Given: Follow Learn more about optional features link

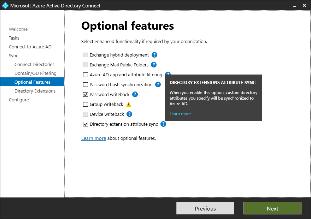Looking at the screenshot, I should 94,138.
